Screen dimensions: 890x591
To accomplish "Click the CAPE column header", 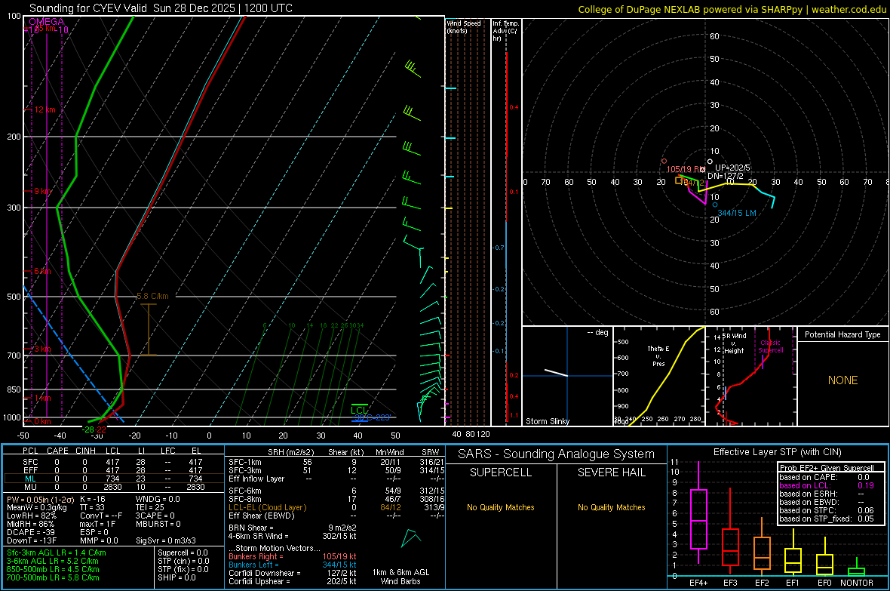I will tap(57, 451).
